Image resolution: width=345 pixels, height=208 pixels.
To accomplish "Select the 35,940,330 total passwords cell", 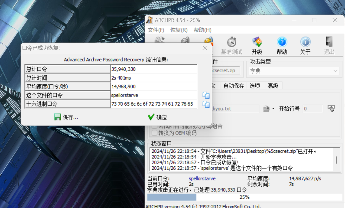I will [x=154, y=69].
